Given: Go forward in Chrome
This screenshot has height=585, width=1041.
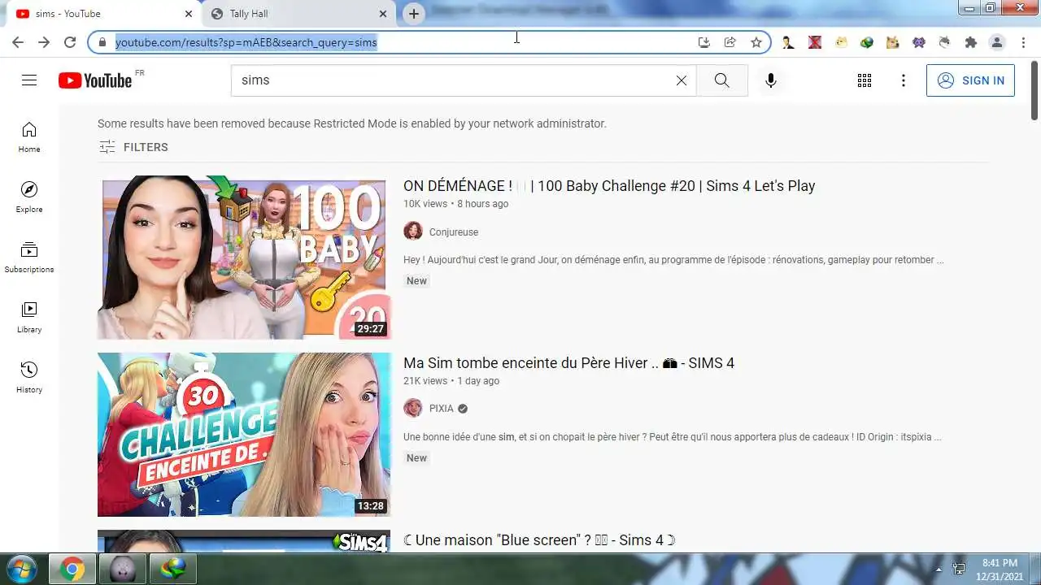Looking at the screenshot, I should [x=44, y=42].
